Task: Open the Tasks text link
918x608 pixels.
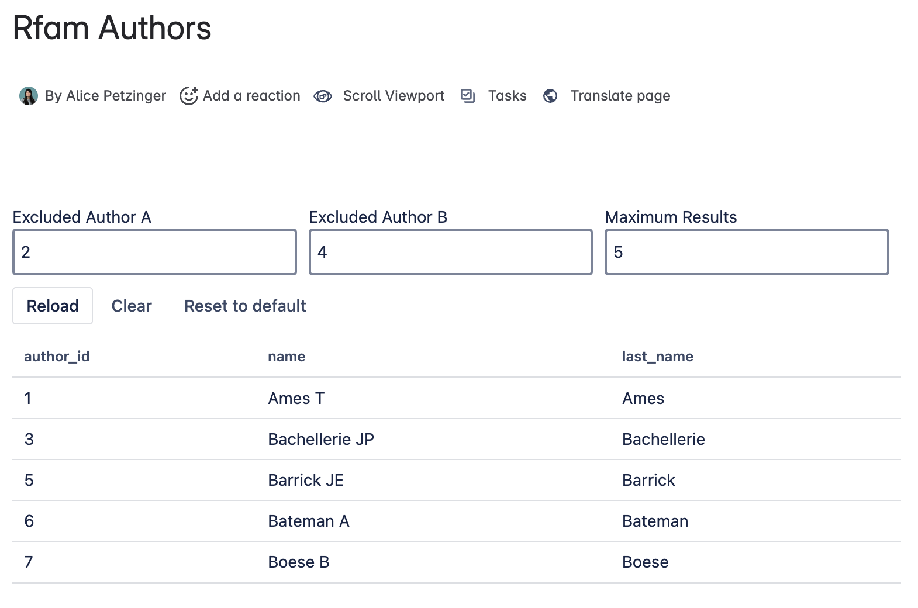Action: 507,96
